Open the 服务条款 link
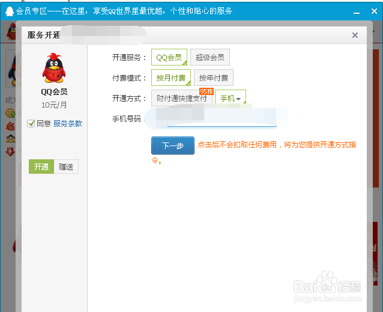This screenshot has height=312, width=383. click(68, 124)
